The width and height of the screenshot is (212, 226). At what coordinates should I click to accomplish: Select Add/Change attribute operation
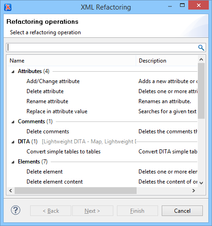(x=53, y=81)
